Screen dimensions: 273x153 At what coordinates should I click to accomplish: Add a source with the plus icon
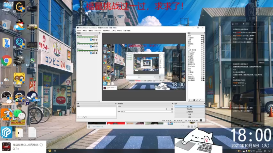point(189,100)
